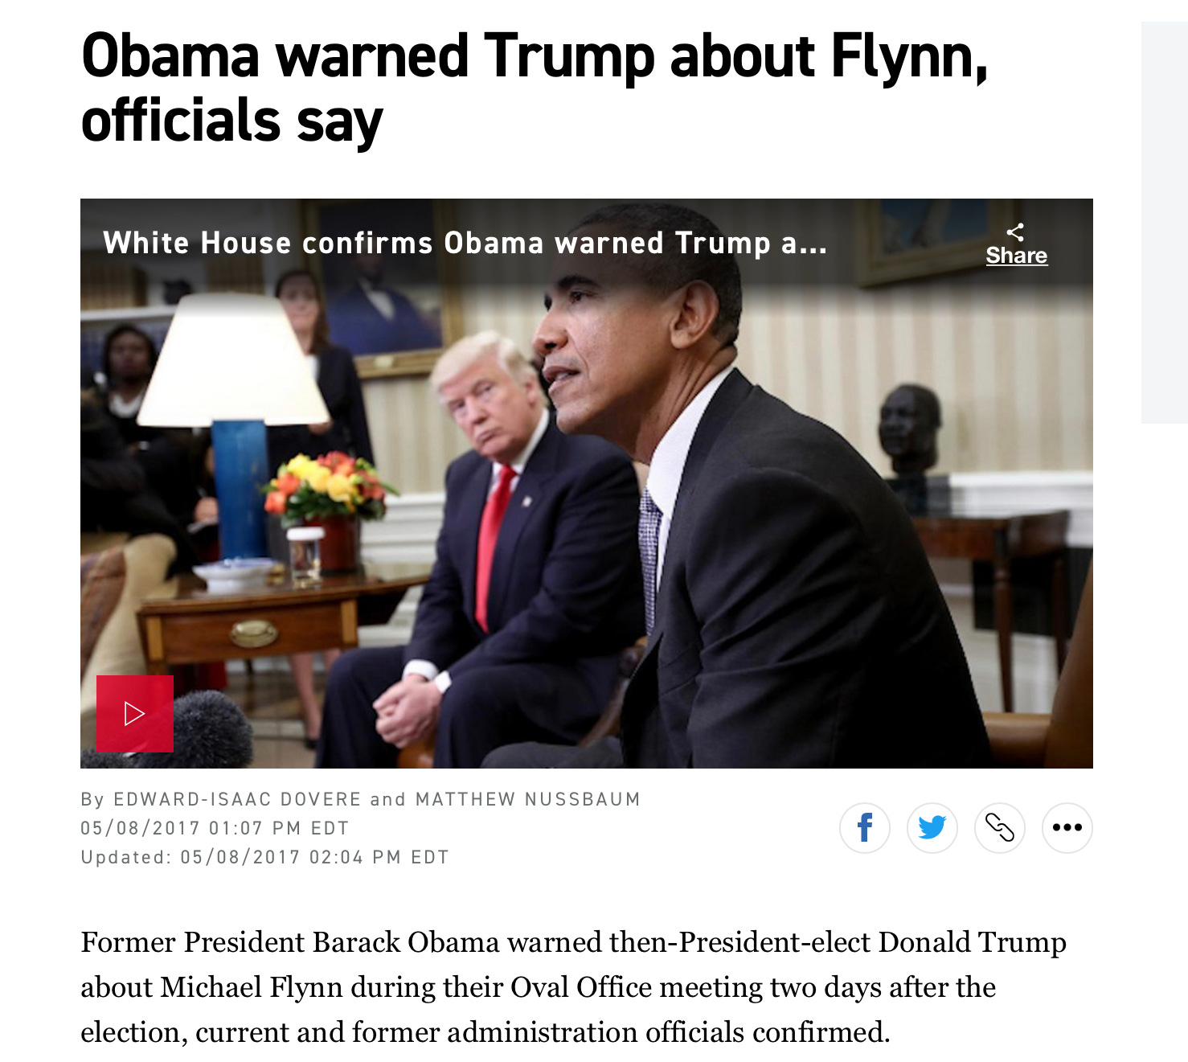Click 'officials say' on the headline's second line
Screen dimensions: 1188x1062
tap(232, 122)
